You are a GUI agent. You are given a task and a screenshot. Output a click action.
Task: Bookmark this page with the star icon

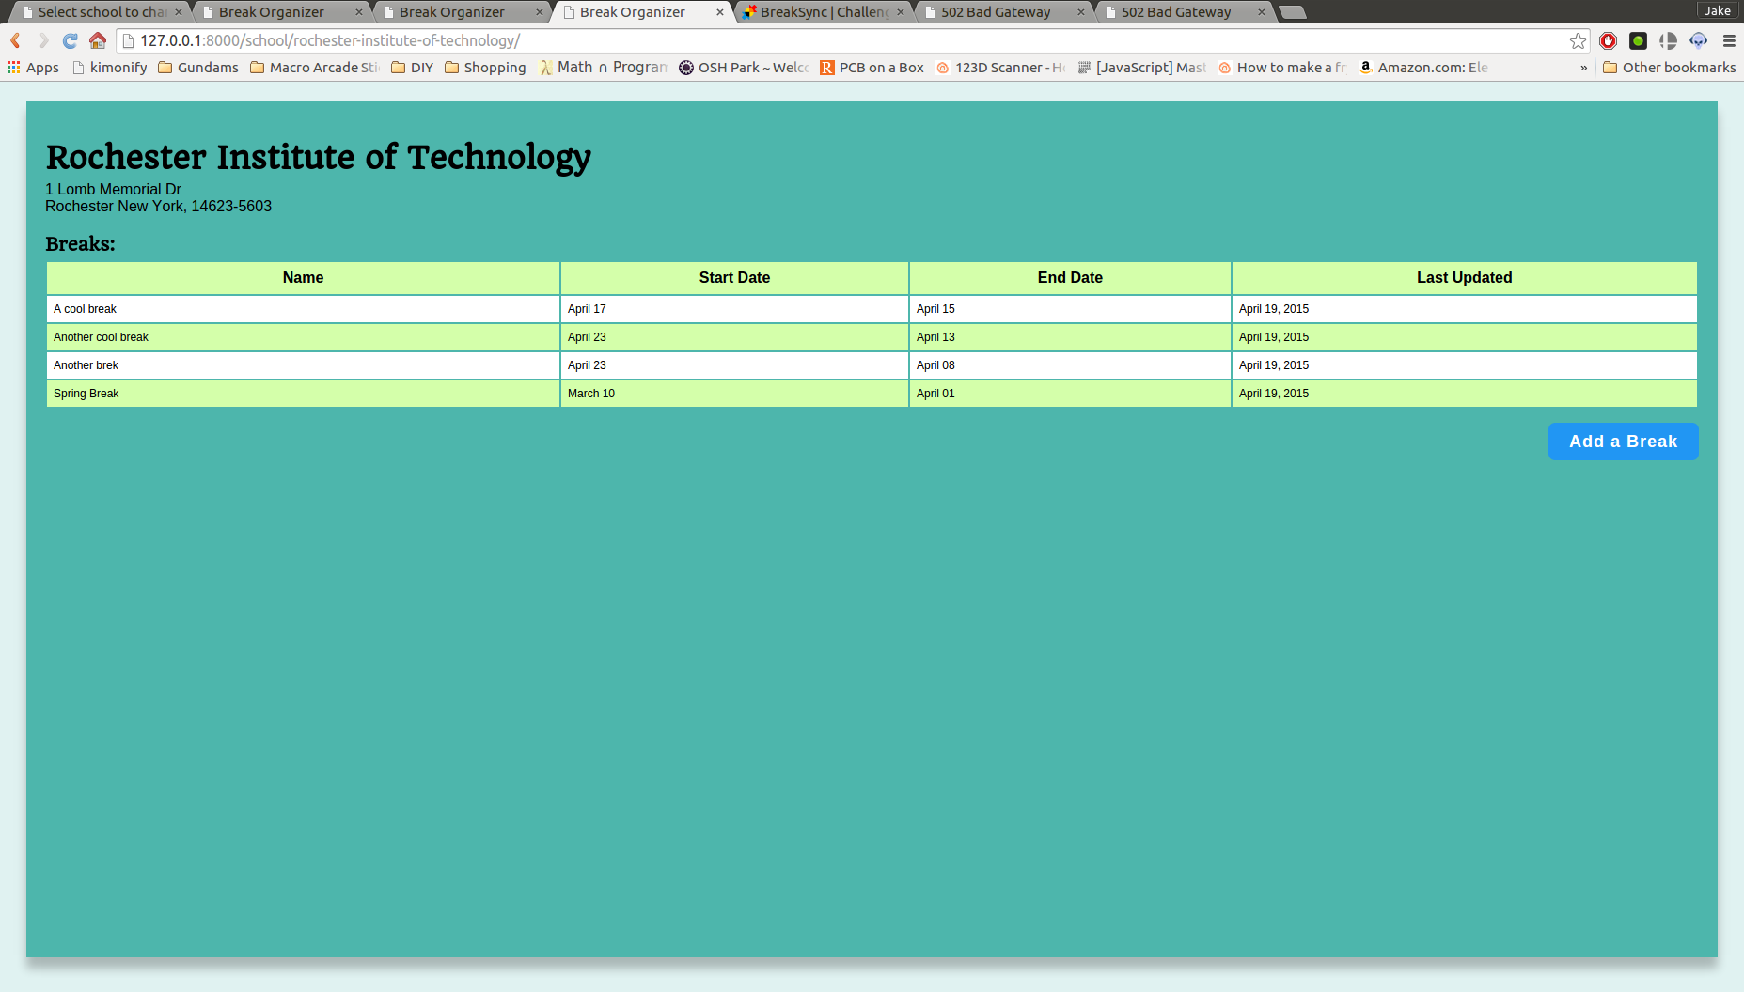(1578, 40)
